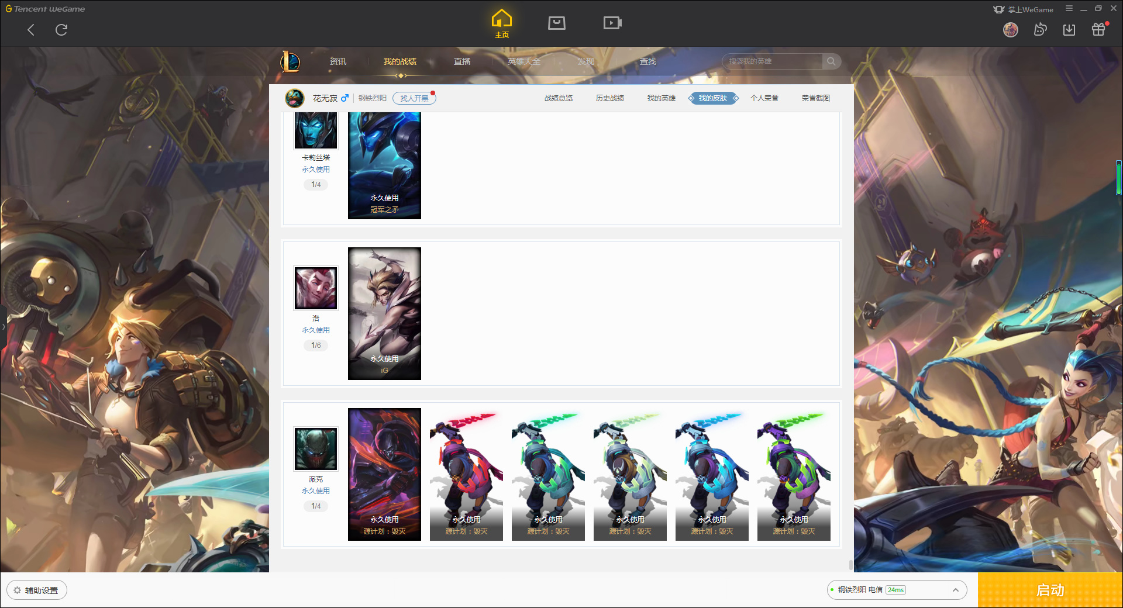Image resolution: width=1123 pixels, height=608 pixels.
Task: Open the 直播 tab
Action: (462, 61)
